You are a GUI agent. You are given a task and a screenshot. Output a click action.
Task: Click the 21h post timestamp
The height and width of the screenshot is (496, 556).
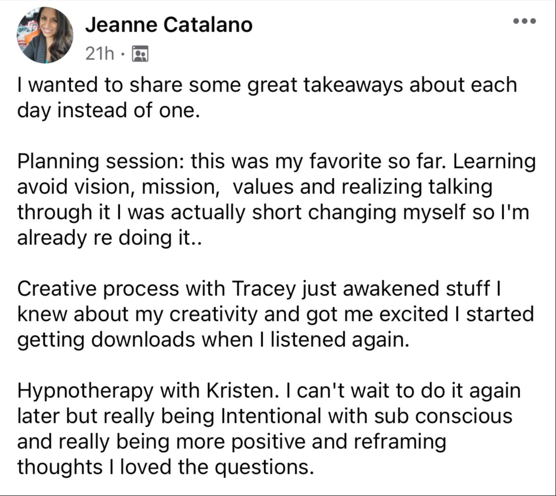tap(100, 54)
